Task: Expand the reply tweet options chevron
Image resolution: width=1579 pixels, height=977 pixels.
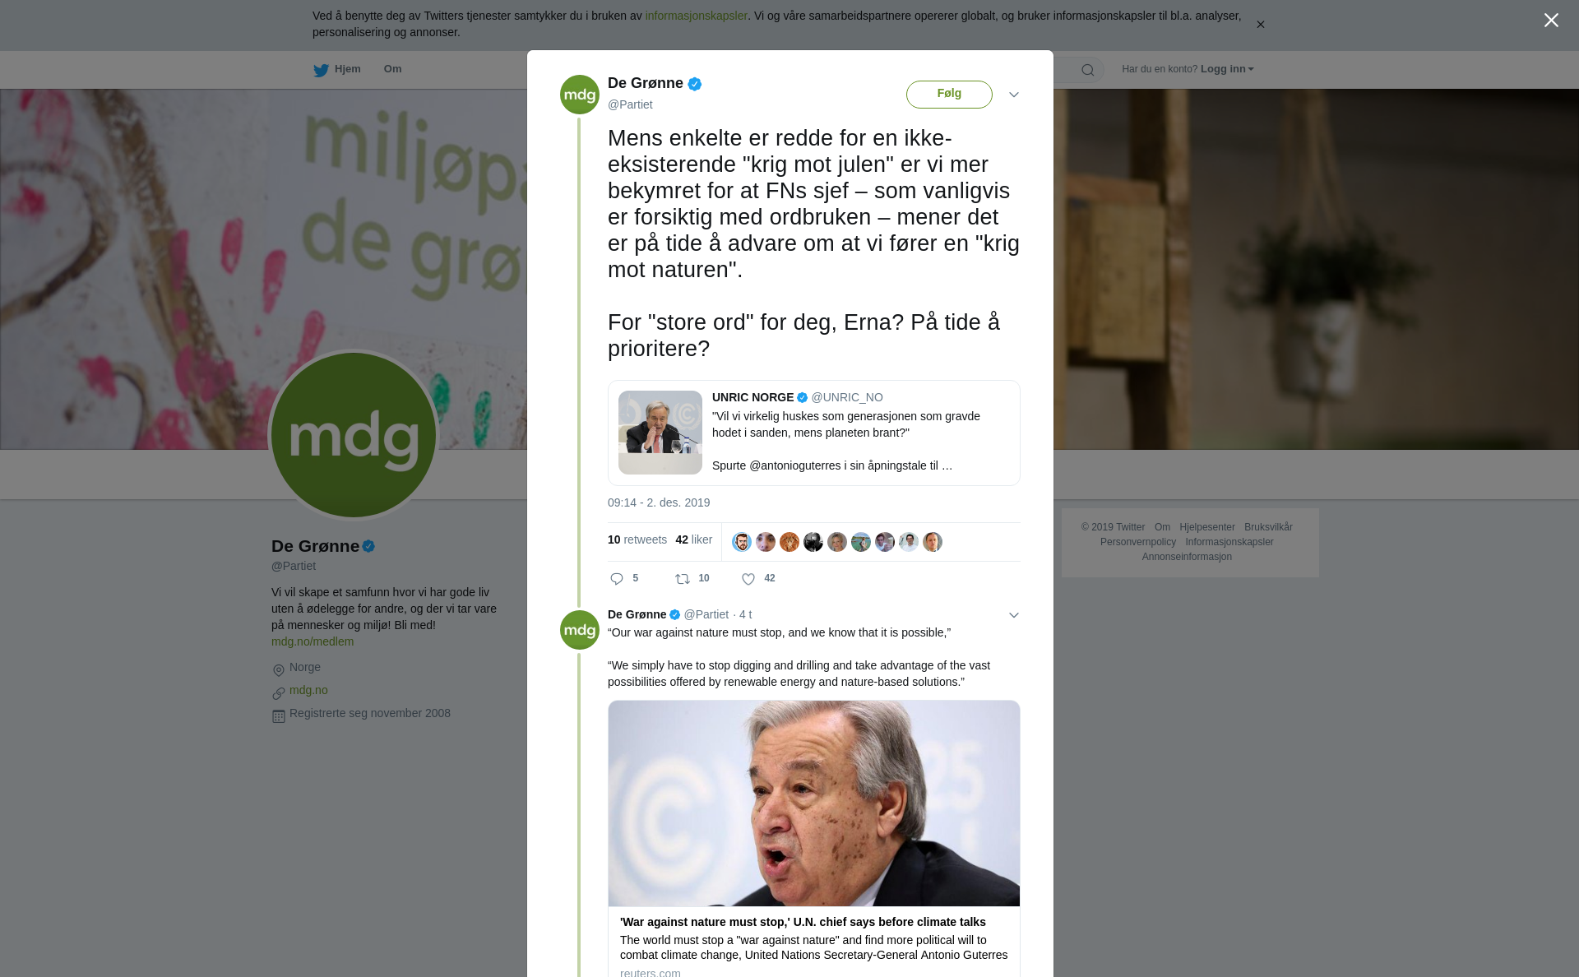Action: (x=1014, y=615)
